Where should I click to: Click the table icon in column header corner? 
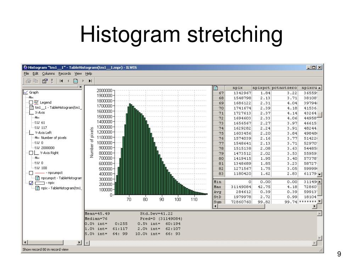pyautogui.click(x=216, y=88)
